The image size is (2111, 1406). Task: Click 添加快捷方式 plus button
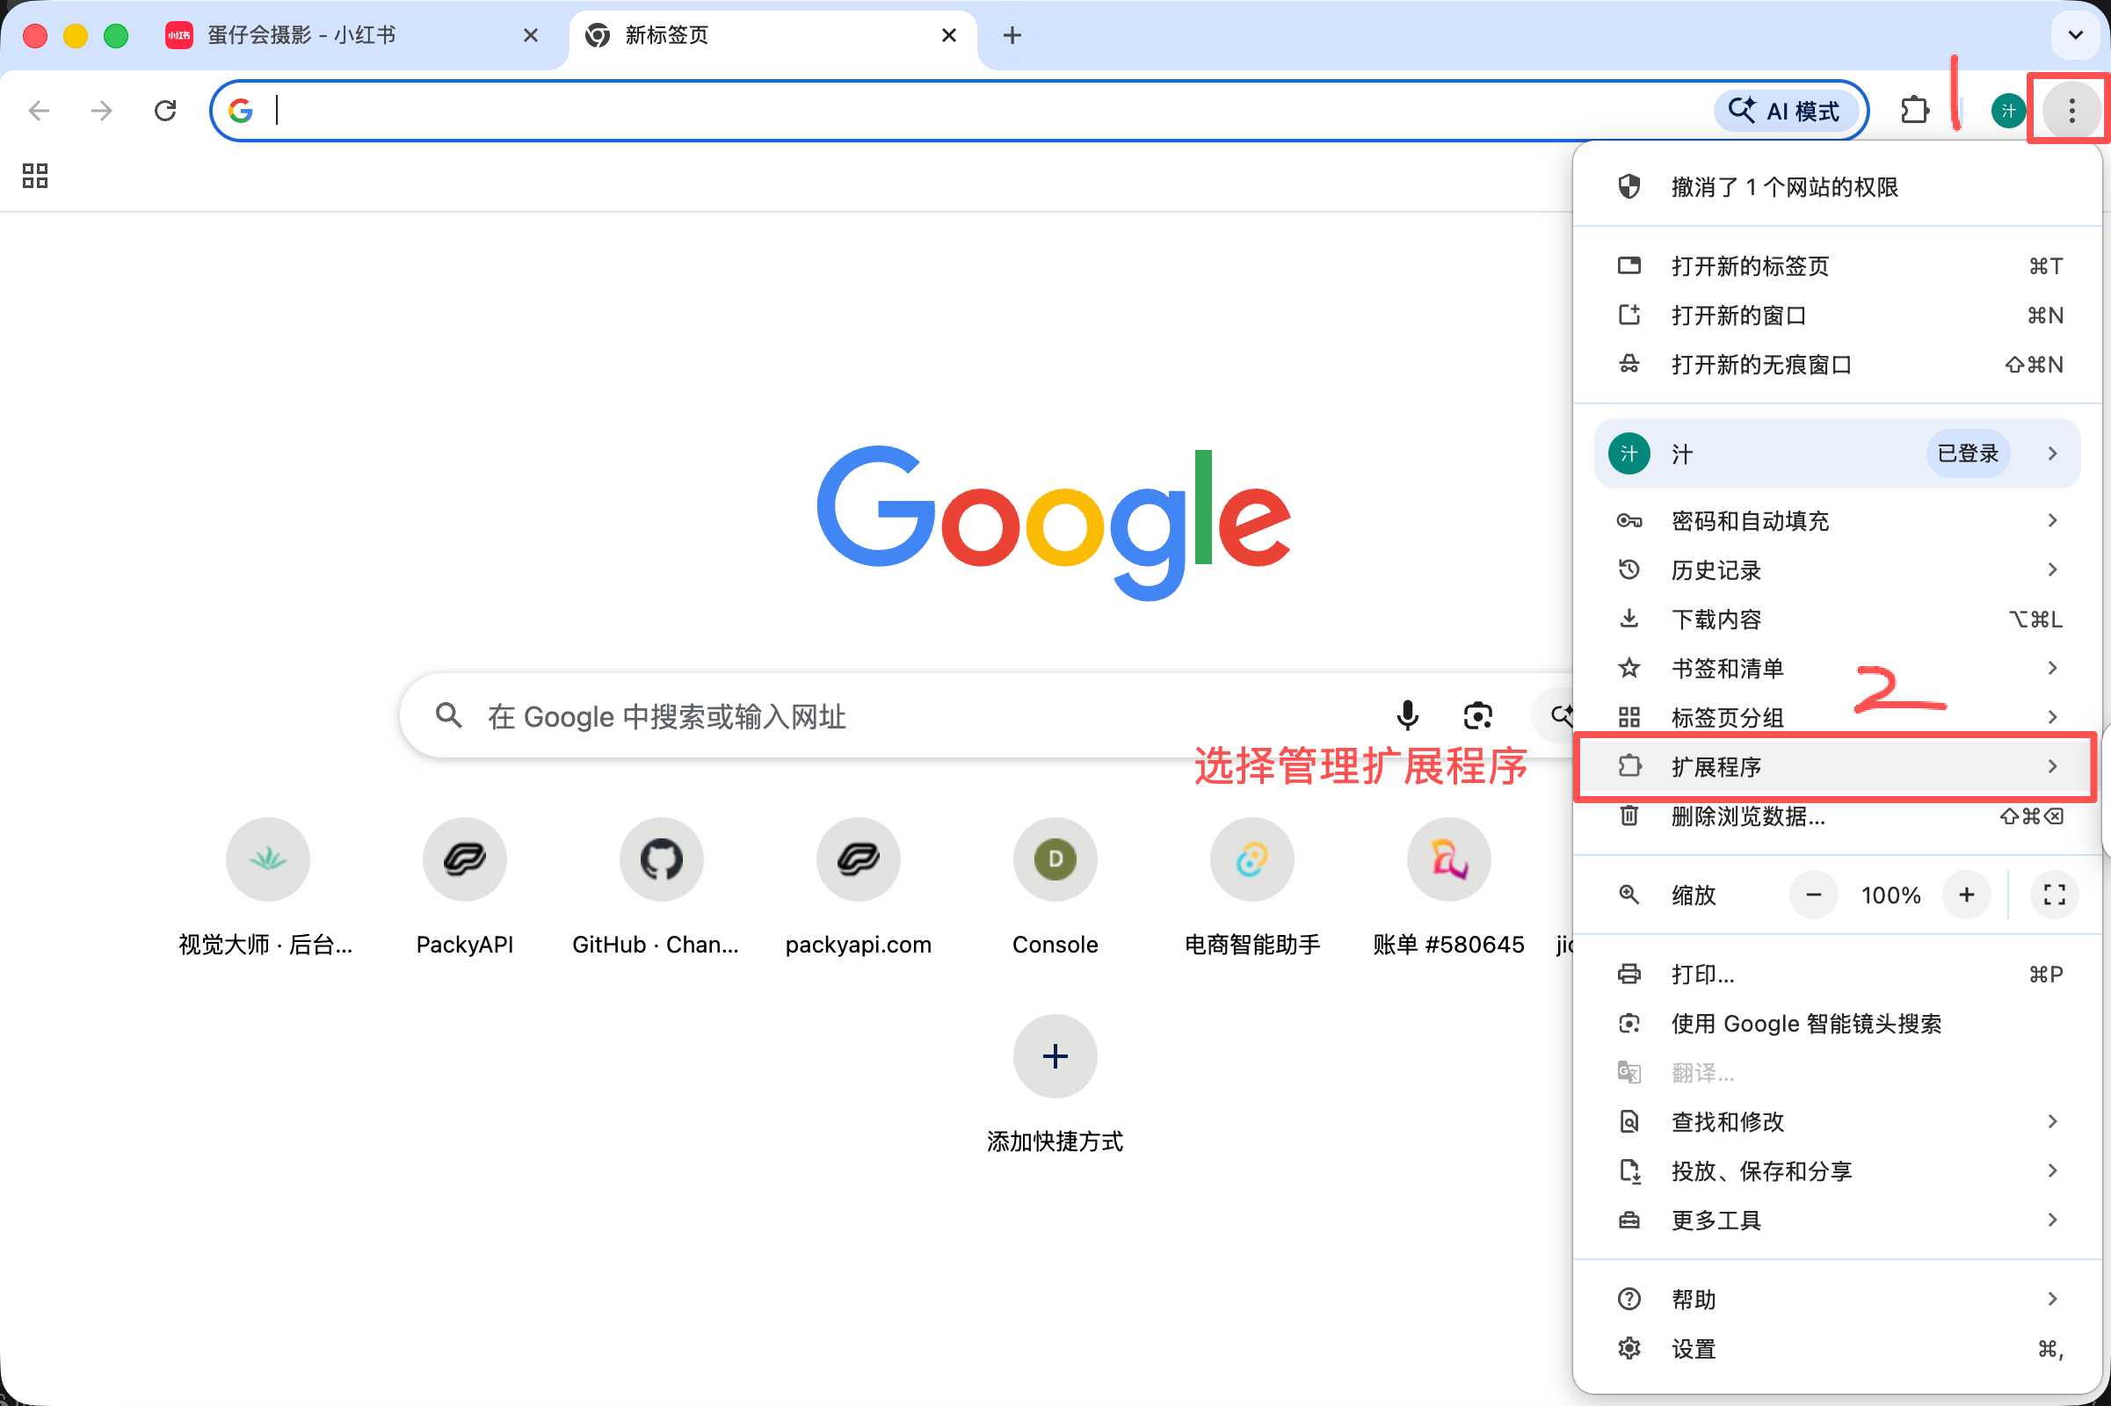point(1055,1056)
